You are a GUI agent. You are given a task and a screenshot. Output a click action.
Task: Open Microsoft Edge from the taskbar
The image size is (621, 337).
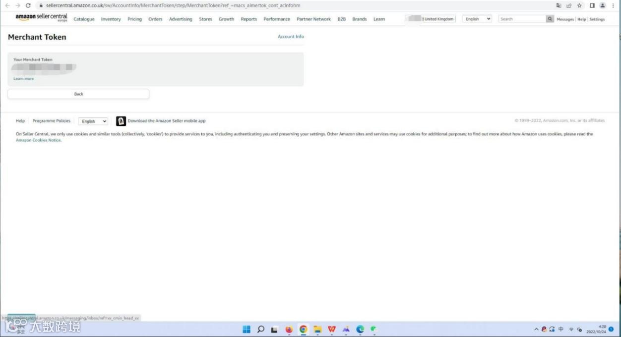tap(360, 330)
